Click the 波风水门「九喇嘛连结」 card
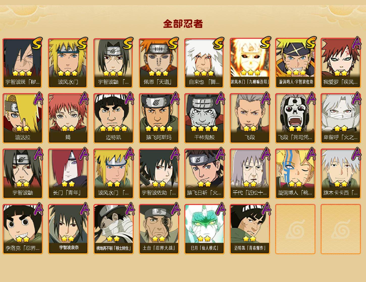The image size is (366, 282). click(250, 63)
